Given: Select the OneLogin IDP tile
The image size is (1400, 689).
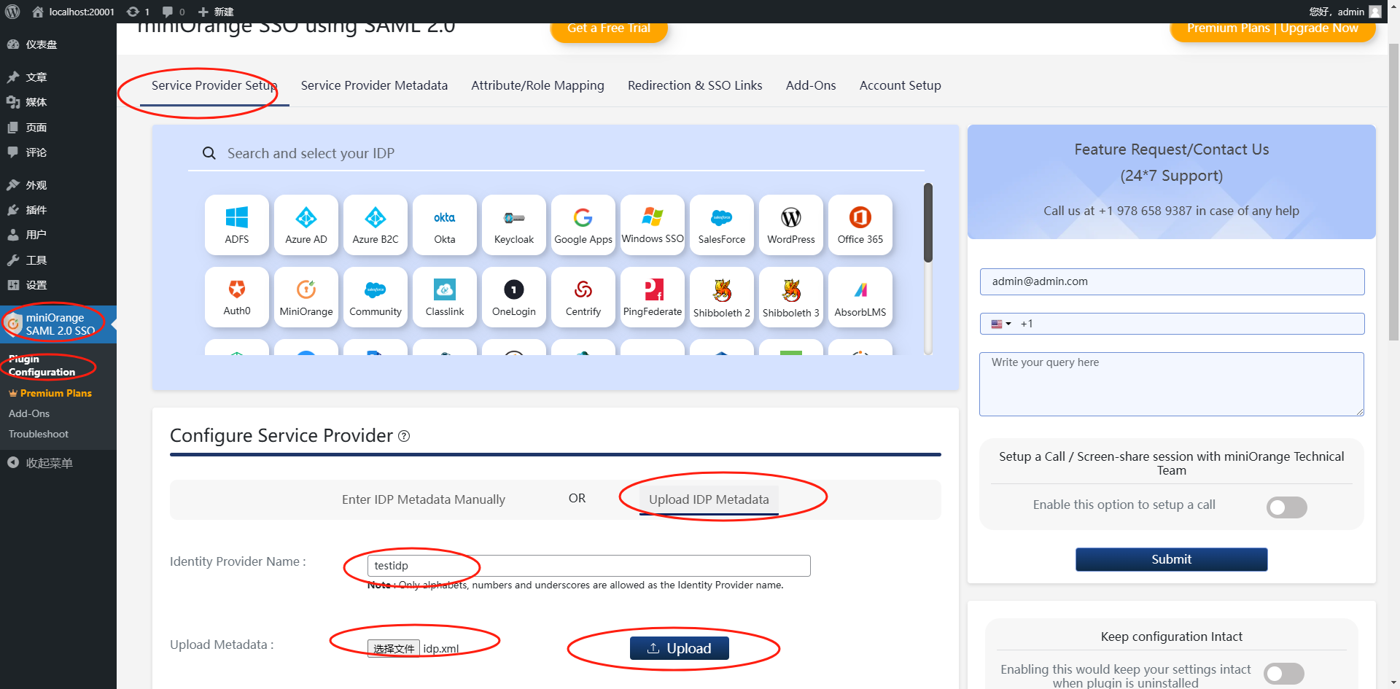Looking at the screenshot, I should [x=513, y=297].
